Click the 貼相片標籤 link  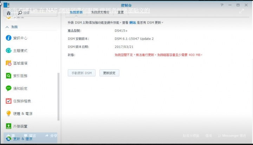pyautogui.click(x=191, y=136)
